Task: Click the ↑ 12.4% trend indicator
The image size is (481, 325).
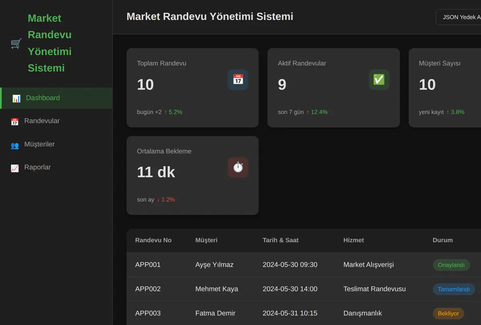Action: pos(317,112)
